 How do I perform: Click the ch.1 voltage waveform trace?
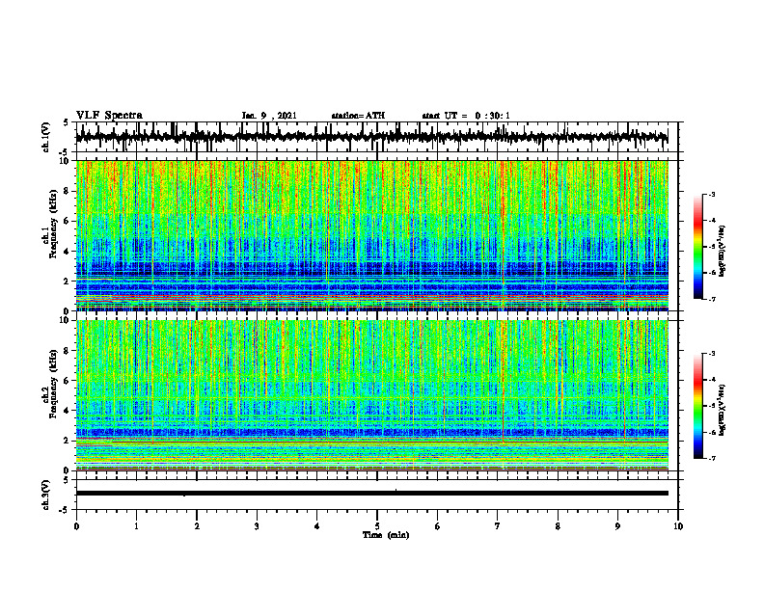point(371,137)
